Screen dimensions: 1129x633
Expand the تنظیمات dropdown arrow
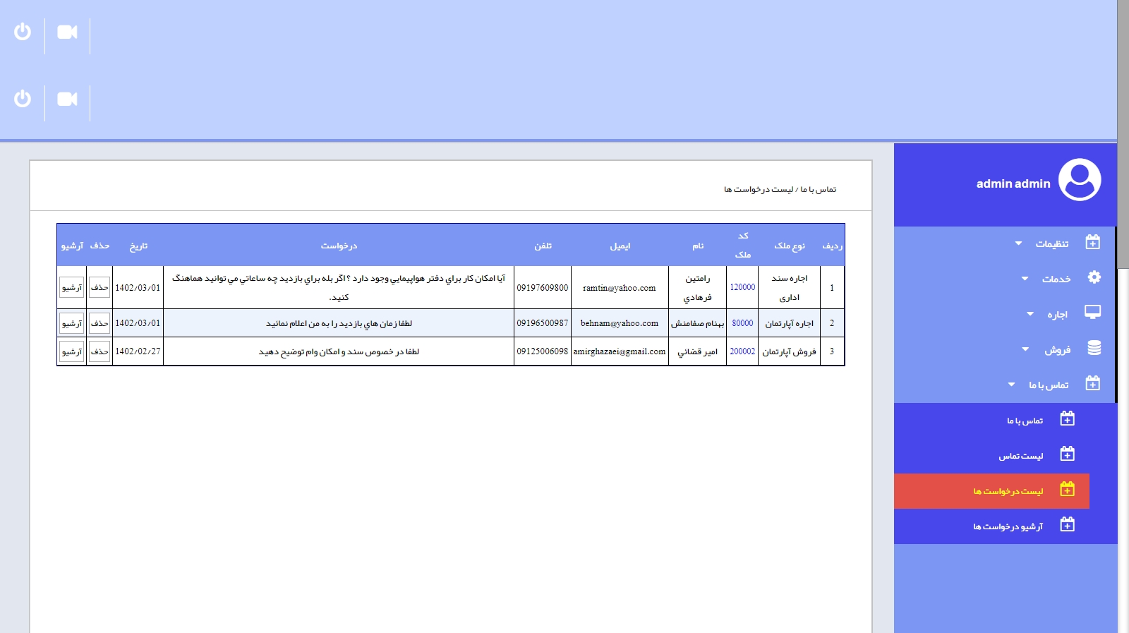(x=1018, y=243)
